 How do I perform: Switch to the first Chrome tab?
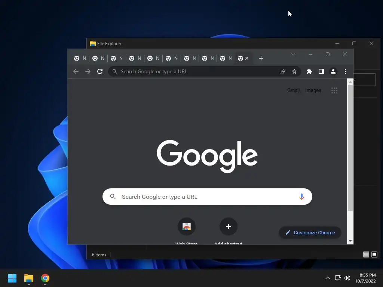pos(80,58)
